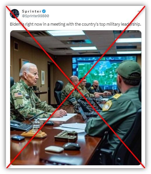Click the tweet text about military leadership
Viewport: 151px width, 174px height.
tap(75, 24)
